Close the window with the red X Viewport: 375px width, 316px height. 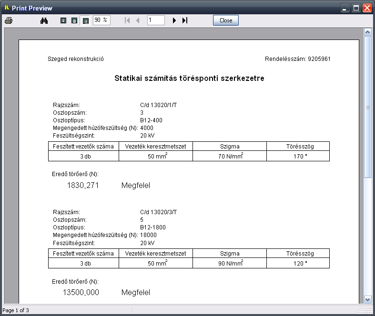click(367, 8)
